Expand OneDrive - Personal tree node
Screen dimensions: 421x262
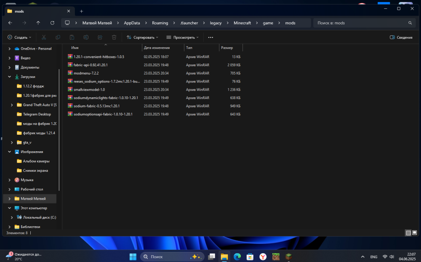pos(9,48)
